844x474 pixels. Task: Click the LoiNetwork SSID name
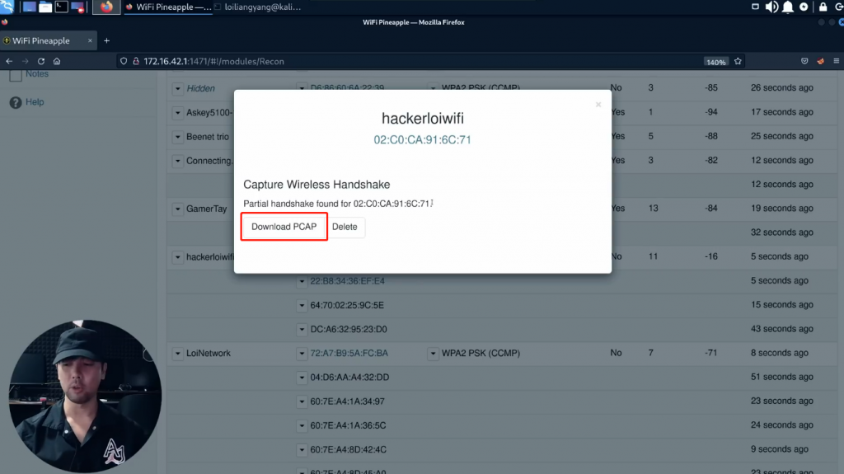tap(209, 354)
